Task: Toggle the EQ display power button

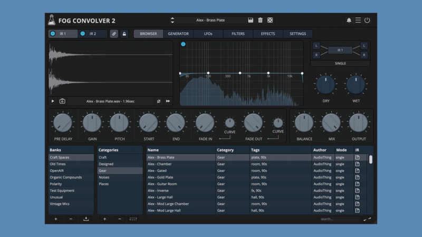Action: [183, 44]
